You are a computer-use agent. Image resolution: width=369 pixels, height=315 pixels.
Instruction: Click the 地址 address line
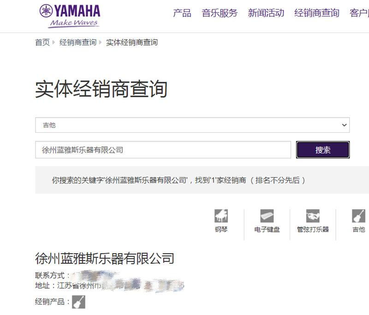[109, 285]
